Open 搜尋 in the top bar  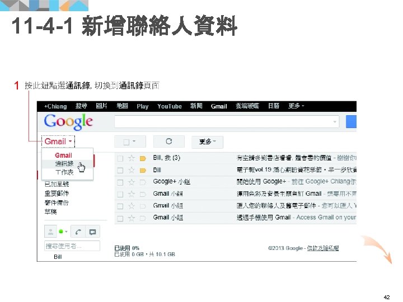point(81,106)
